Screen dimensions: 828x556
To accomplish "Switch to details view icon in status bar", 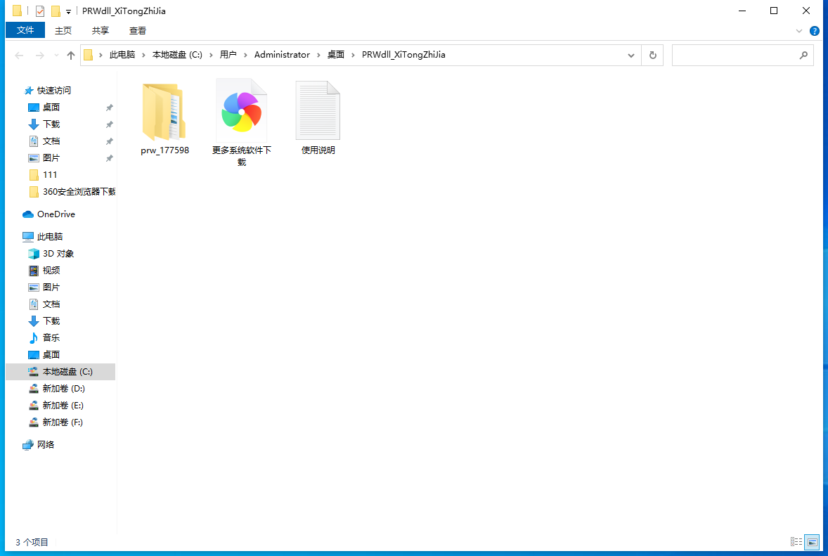I will click(x=796, y=542).
